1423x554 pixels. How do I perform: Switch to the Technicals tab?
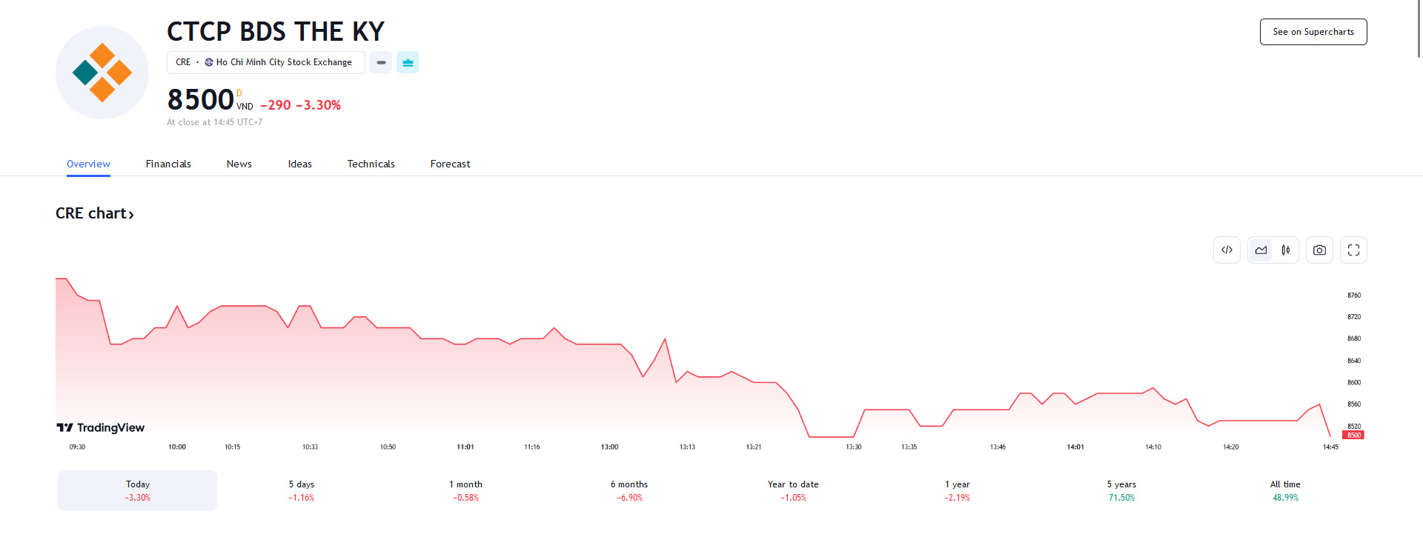371,164
